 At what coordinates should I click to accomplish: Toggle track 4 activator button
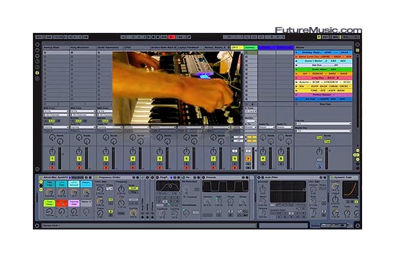pos(133,158)
